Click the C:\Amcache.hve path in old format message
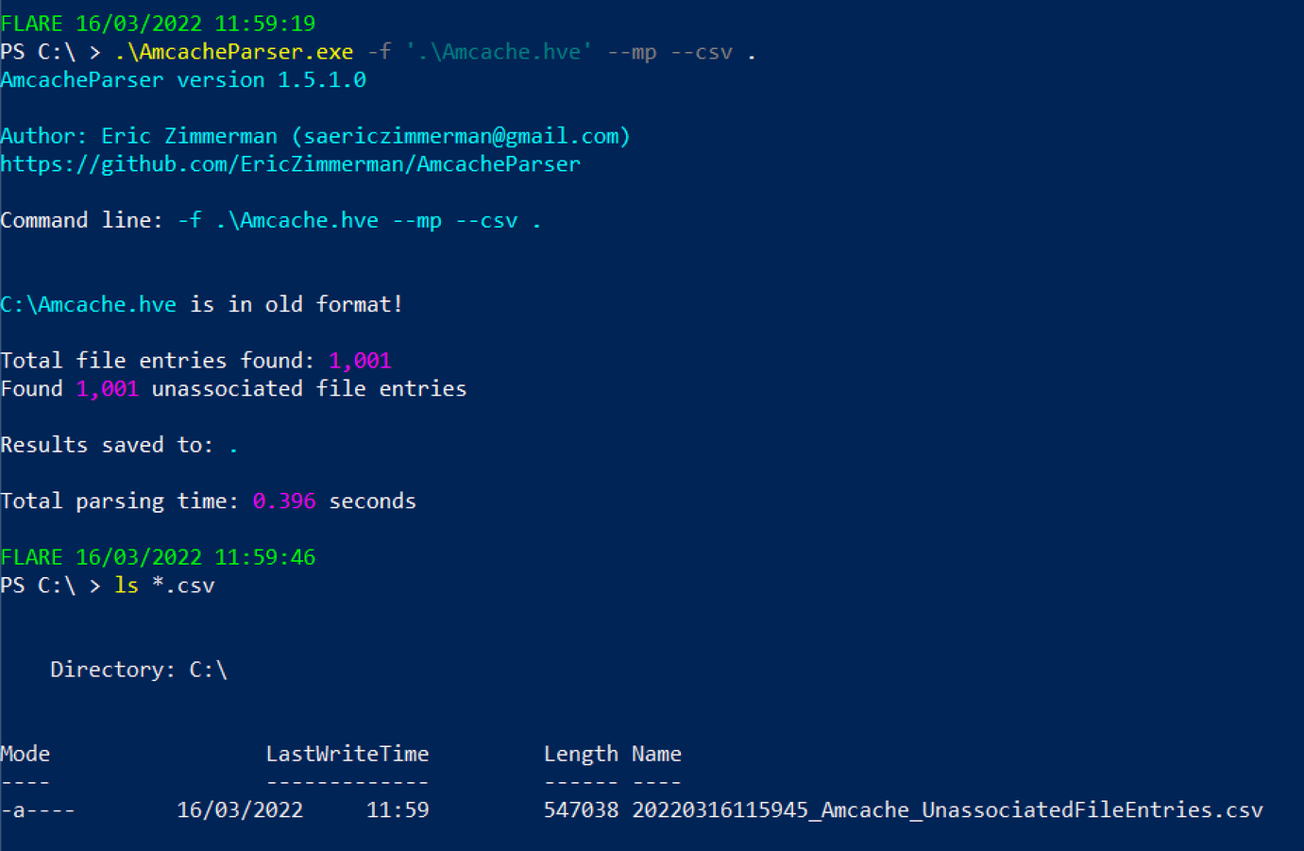The width and height of the screenshot is (1304, 851). pos(89,304)
